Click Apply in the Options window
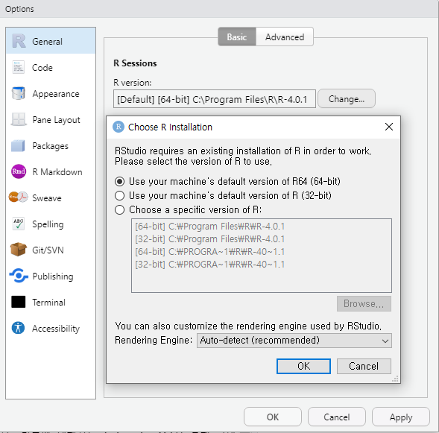 coord(401,417)
